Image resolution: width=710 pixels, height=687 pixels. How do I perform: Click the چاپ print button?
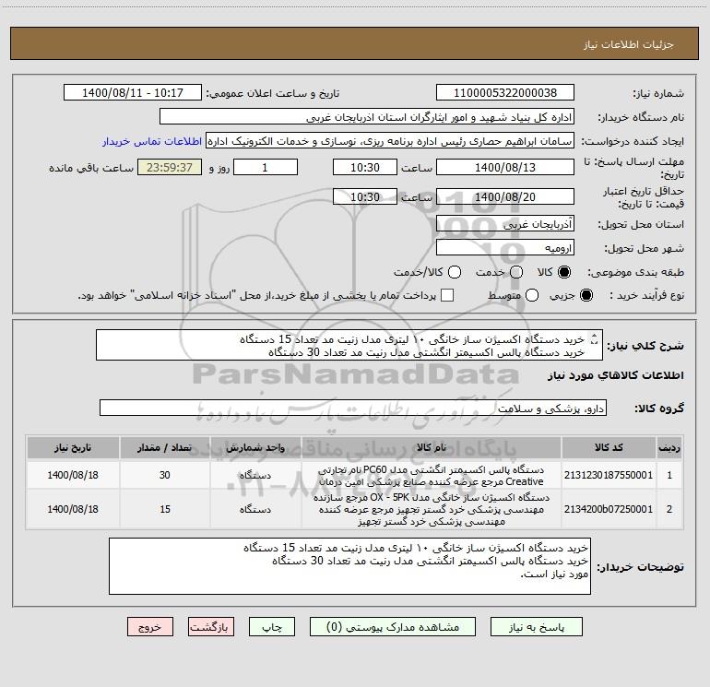point(272,627)
